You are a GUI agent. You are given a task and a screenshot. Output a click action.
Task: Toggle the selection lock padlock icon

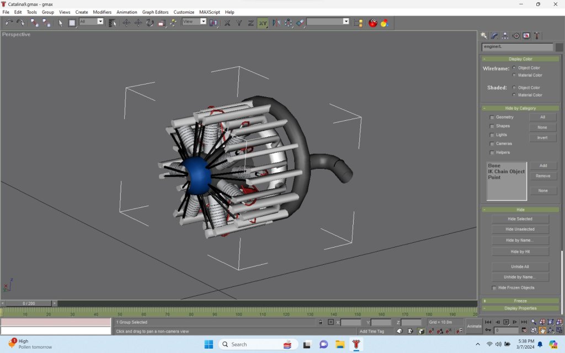pos(320,322)
